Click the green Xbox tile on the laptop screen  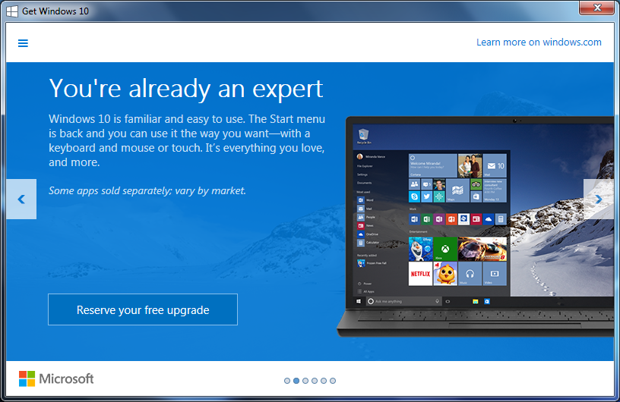tap(444, 249)
